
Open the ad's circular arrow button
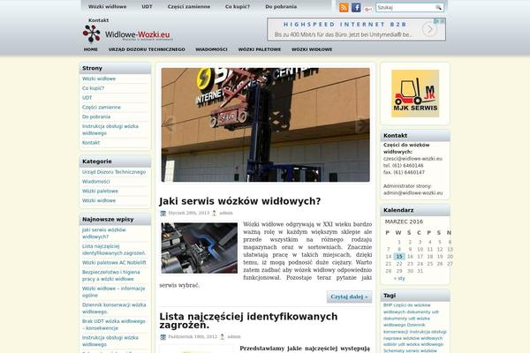[429, 29]
